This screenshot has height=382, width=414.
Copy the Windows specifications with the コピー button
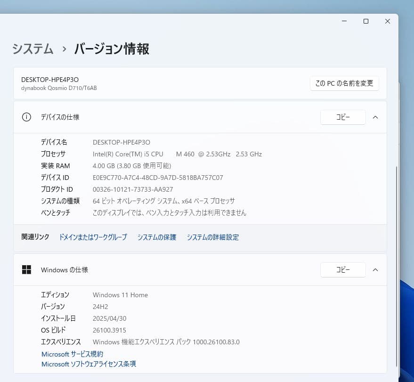click(x=343, y=269)
